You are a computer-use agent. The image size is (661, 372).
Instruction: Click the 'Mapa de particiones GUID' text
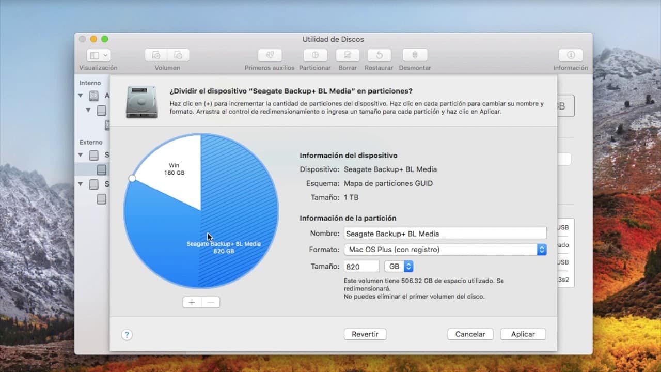[388, 183]
